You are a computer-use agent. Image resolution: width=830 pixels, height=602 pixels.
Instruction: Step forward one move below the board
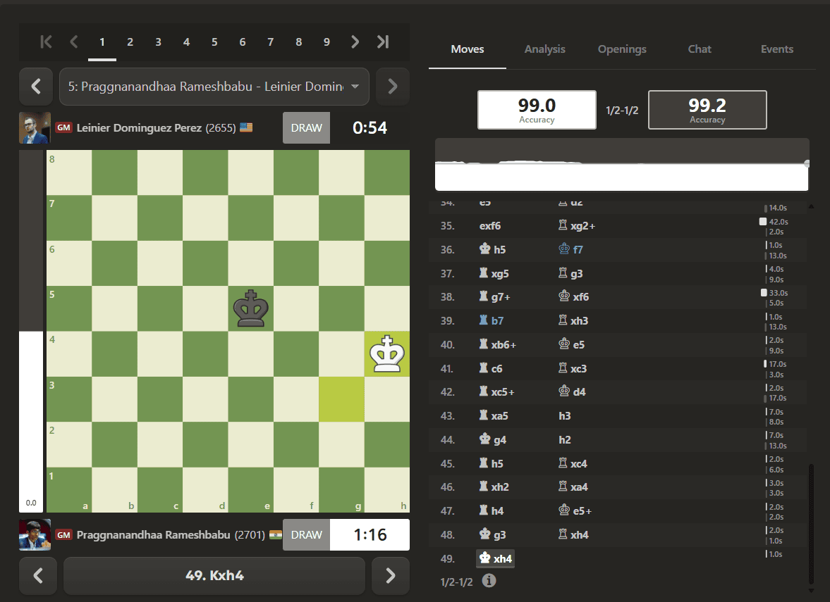click(x=391, y=575)
